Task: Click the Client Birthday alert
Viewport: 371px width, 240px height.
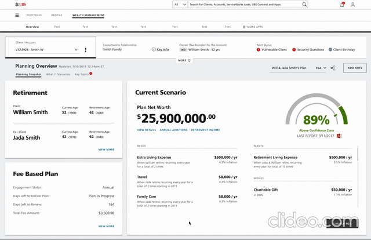Action: 341,50
